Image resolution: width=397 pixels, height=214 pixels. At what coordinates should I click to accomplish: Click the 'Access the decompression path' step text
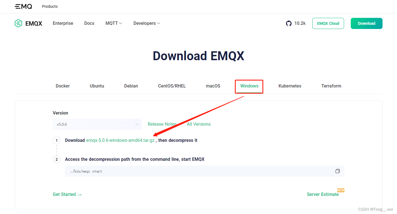135,159
